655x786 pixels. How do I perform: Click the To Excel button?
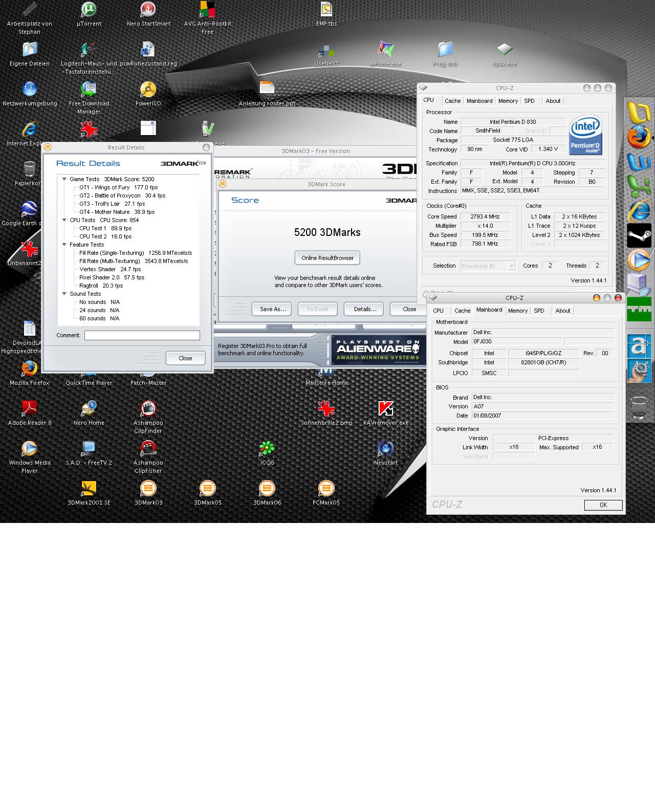pos(318,309)
